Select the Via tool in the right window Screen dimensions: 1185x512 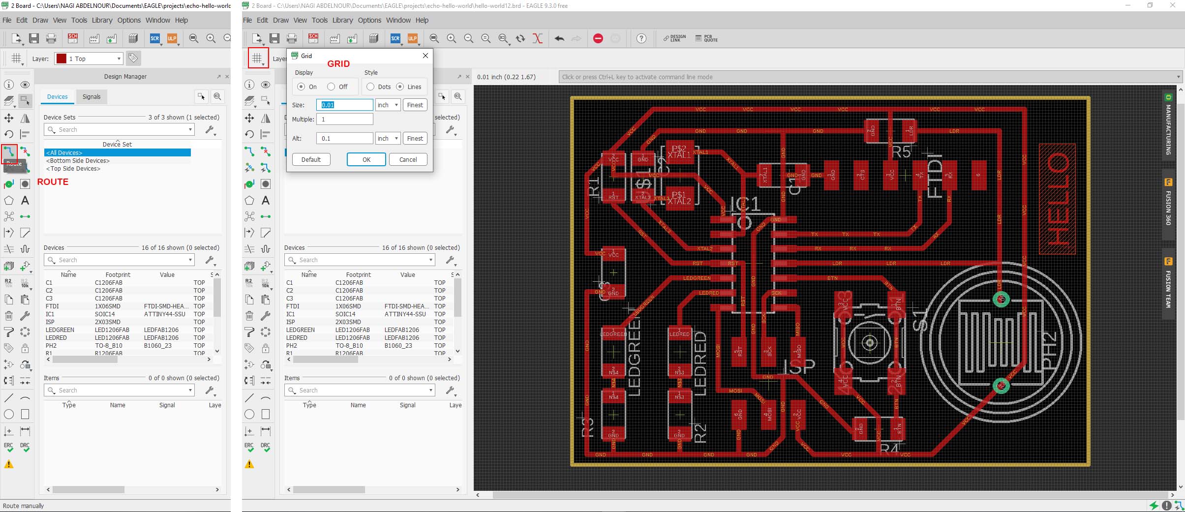point(249,184)
